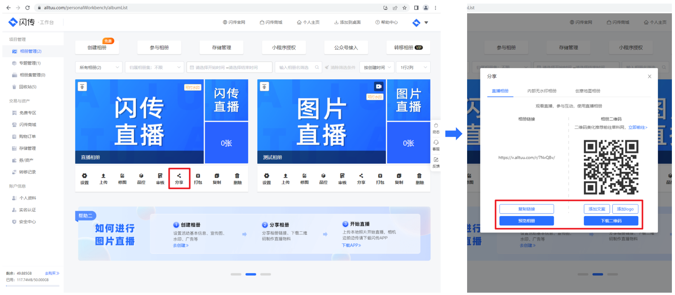Open the 动态 floating side button
The height and width of the screenshot is (295, 675).
click(x=436, y=128)
